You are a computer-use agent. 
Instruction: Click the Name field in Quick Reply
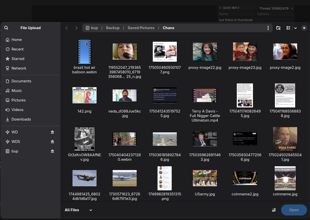click(237, 14)
